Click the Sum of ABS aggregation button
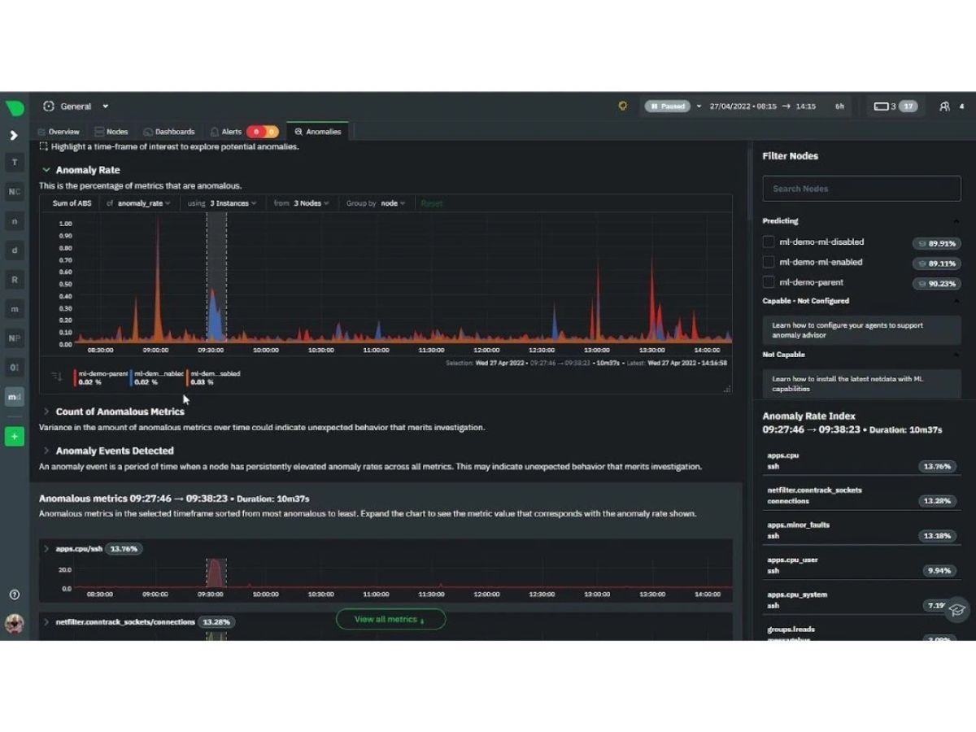This screenshot has width=976, height=732. click(72, 203)
